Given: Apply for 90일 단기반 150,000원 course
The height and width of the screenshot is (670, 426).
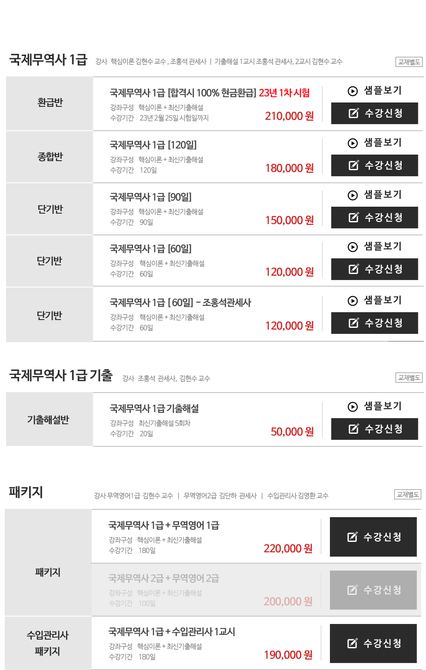Looking at the screenshot, I should [x=375, y=218].
